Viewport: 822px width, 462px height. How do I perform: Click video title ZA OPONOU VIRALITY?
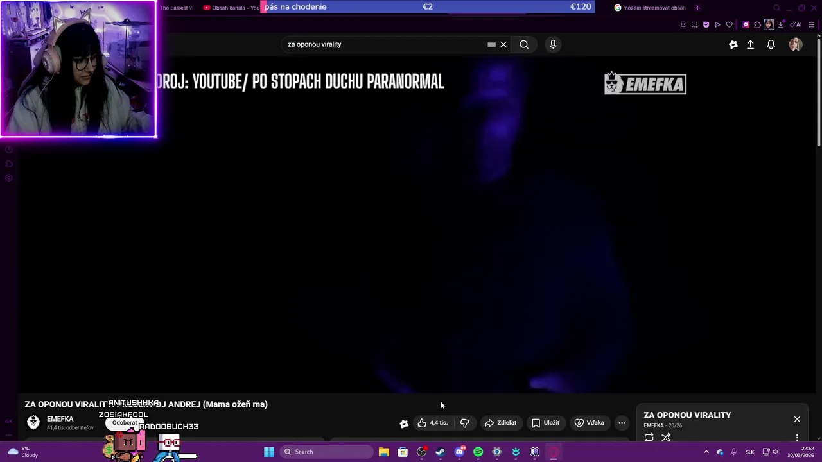click(146, 404)
